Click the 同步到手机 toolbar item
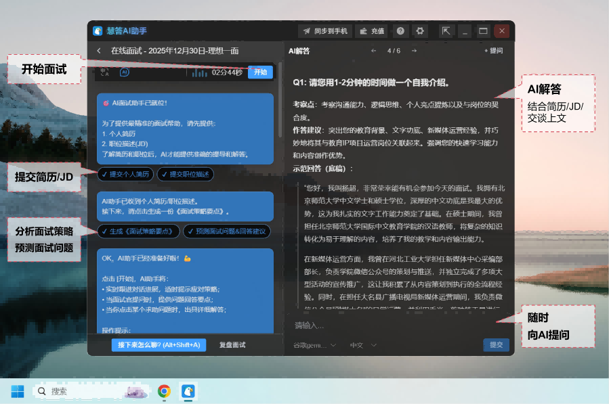Viewport: 609px width, 404px height. 325,31
